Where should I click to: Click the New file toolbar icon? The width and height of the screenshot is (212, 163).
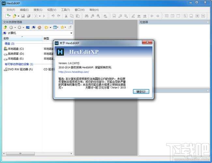click(7, 16)
